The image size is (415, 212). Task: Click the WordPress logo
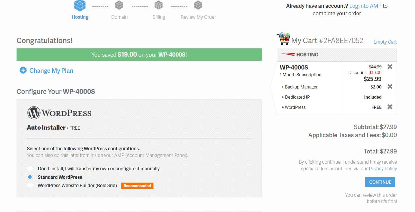[59, 112]
